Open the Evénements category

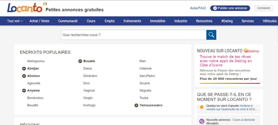coord(132,21)
